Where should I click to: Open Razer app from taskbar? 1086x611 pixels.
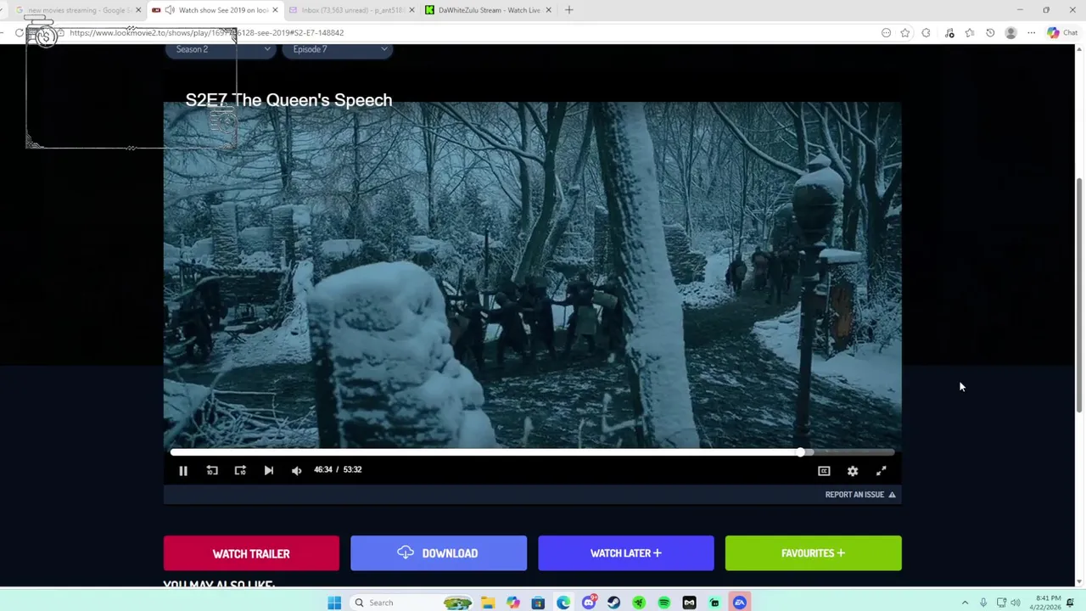pos(639,603)
